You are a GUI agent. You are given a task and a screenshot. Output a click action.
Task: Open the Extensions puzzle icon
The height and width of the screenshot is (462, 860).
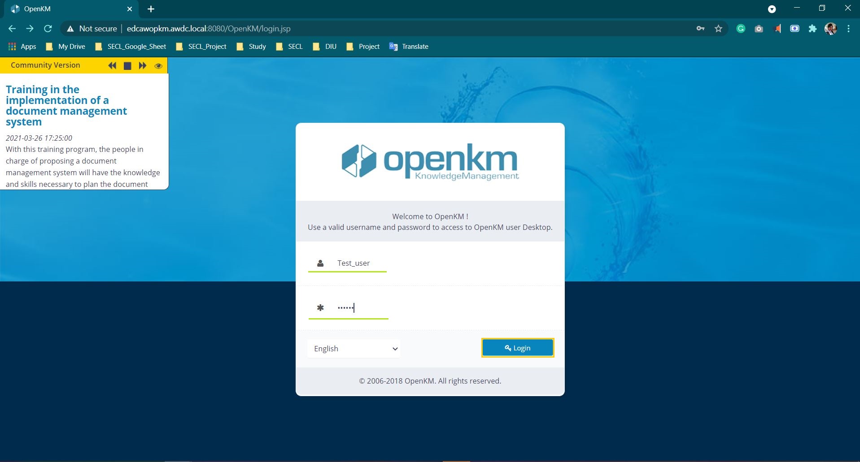click(812, 29)
